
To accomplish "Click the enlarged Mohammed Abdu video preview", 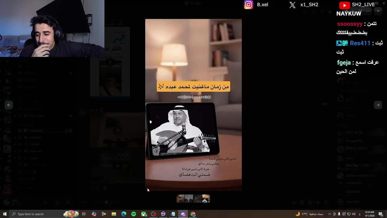I will (x=193, y=105).
